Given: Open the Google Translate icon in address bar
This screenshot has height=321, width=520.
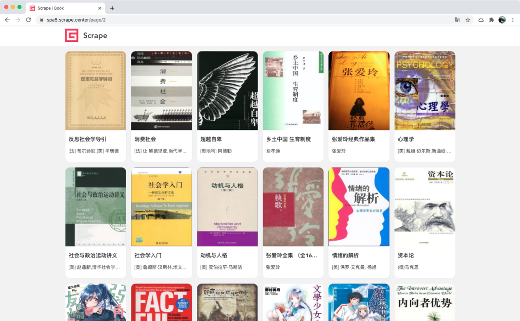Looking at the screenshot, I should coord(457,20).
